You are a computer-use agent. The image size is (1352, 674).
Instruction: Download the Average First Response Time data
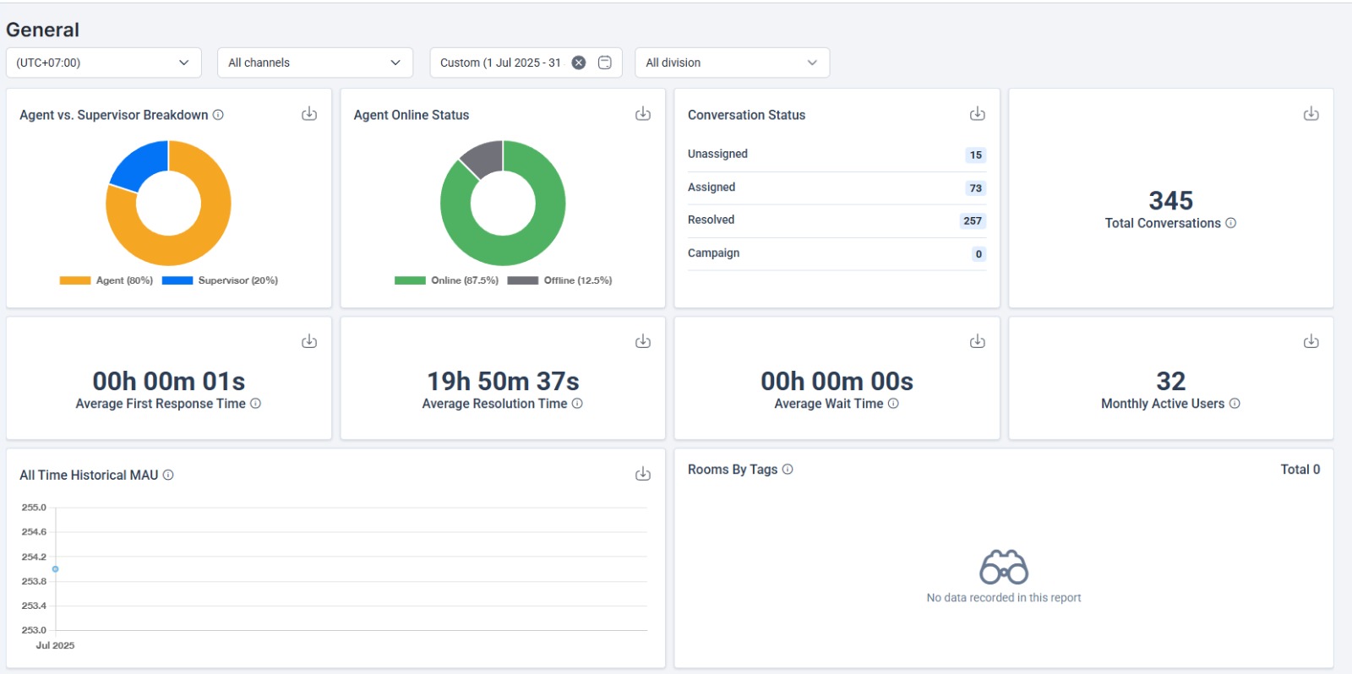[309, 341]
